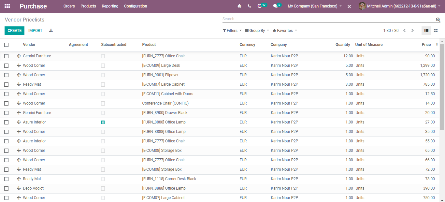This screenshot has height=202, width=445.
Task: Click the 1-30 / 30 pager counter
Action: click(x=391, y=31)
